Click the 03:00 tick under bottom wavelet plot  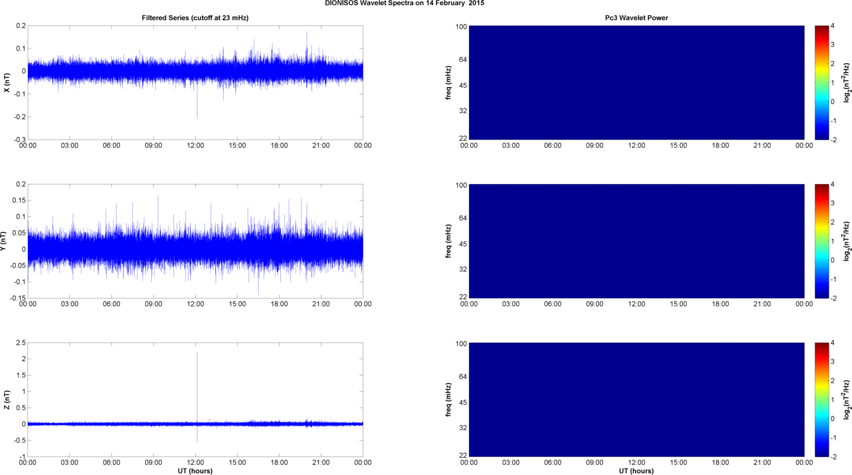[511, 463]
